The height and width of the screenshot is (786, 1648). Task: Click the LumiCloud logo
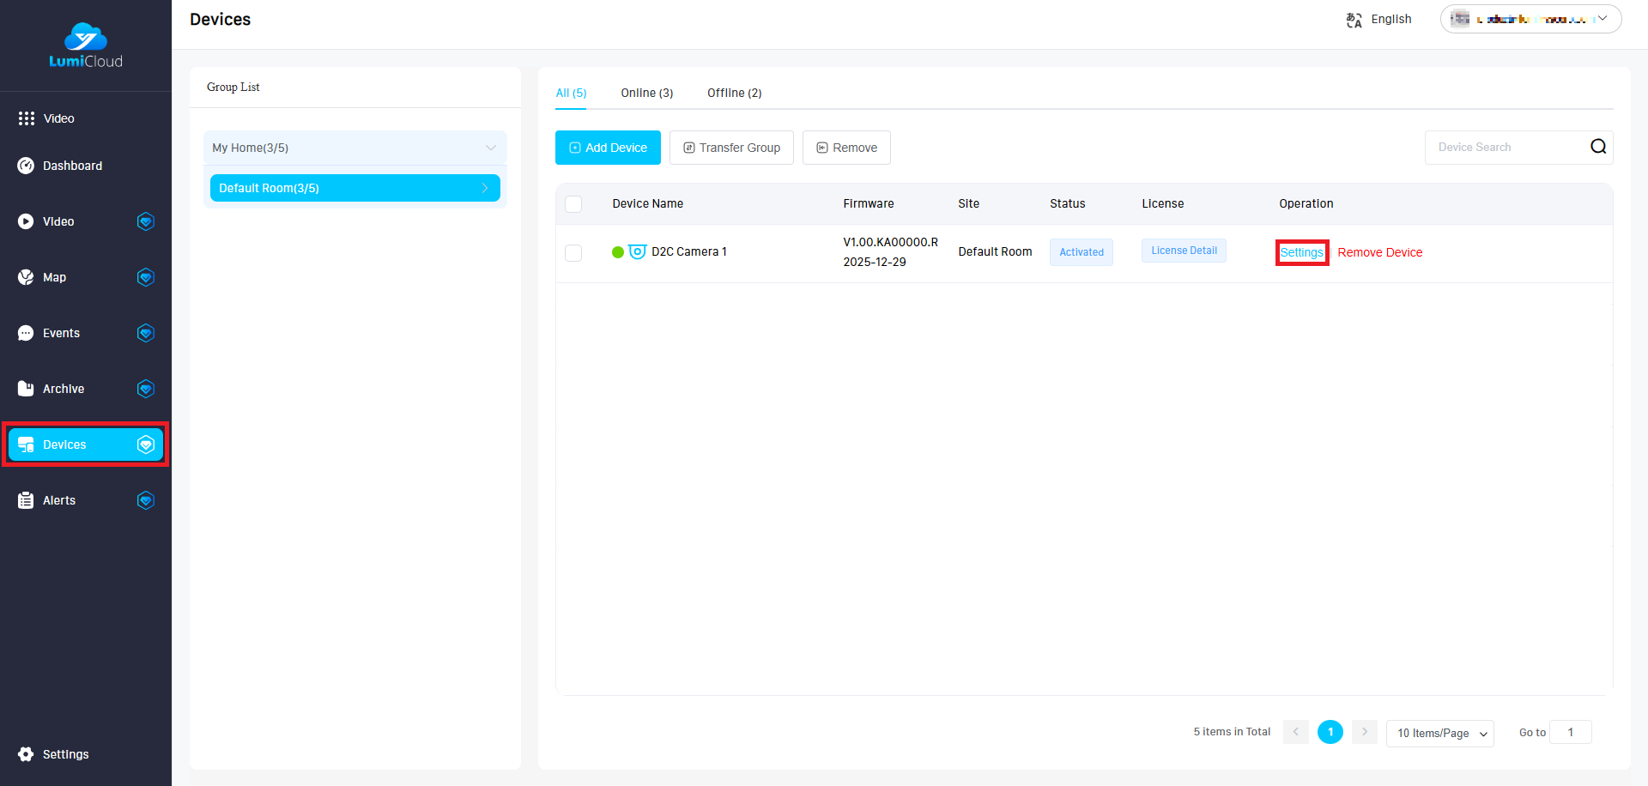(86, 45)
